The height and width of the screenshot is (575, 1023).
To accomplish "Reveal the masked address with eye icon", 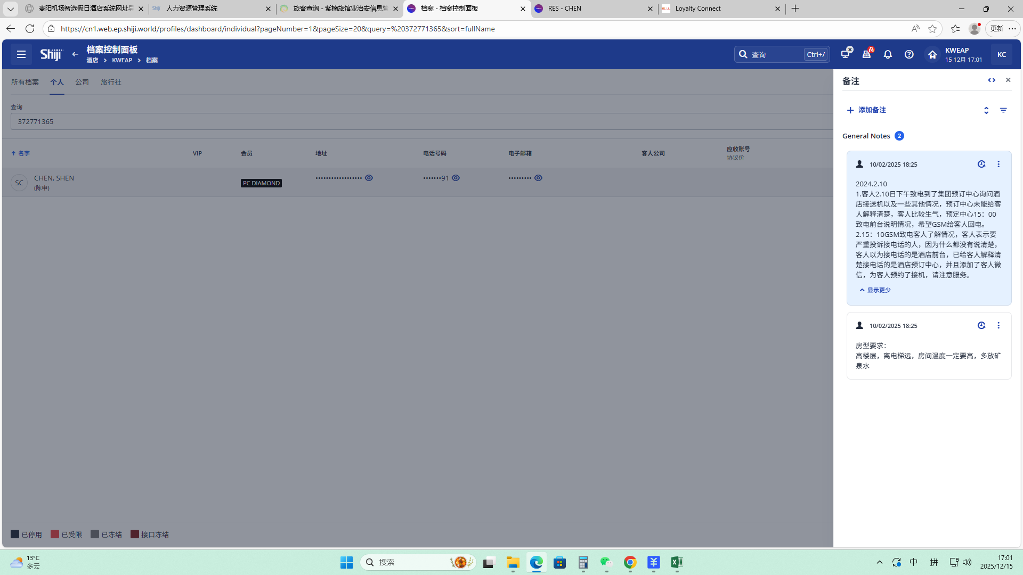I will pos(369,178).
